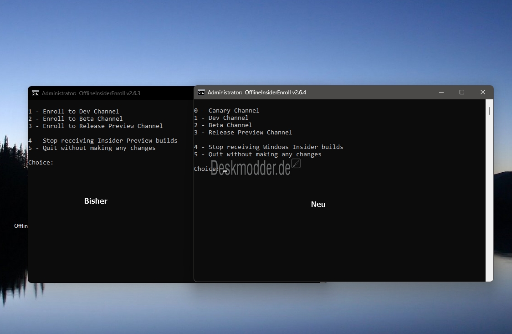The width and height of the screenshot is (512, 334).
Task: Click the v2.6.3 window title text
Action: click(x=91, y=93)
